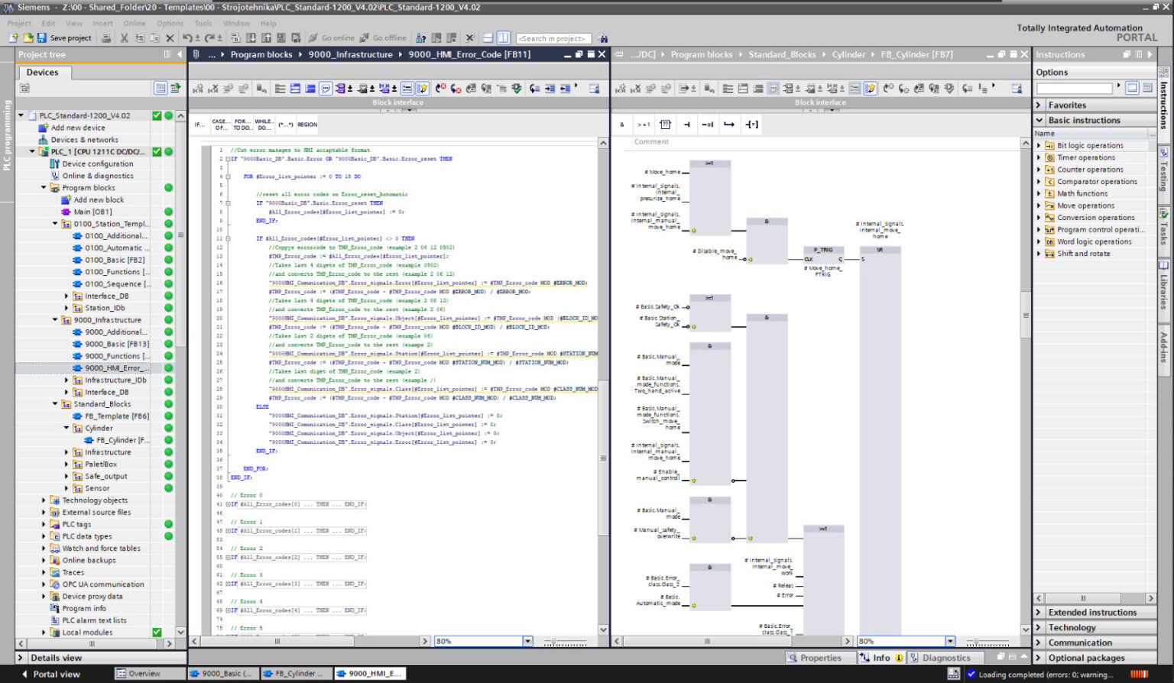Click Go online in the toolbar
This screenshot has width=1174, height=683.
pyautogui.click(x=332, y=38)
